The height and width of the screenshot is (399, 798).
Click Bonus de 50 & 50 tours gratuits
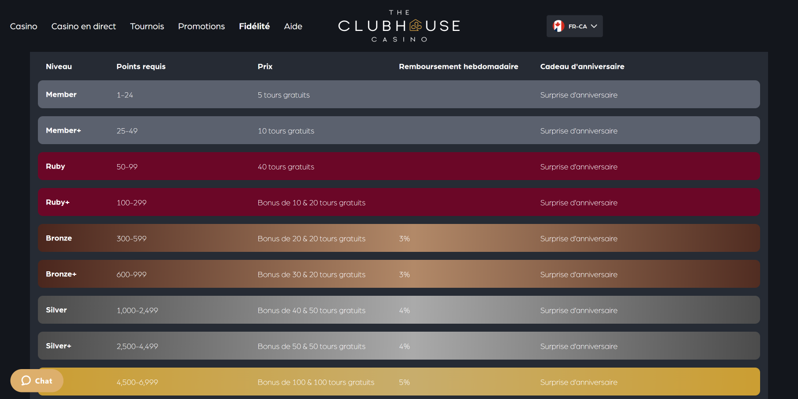312,346
